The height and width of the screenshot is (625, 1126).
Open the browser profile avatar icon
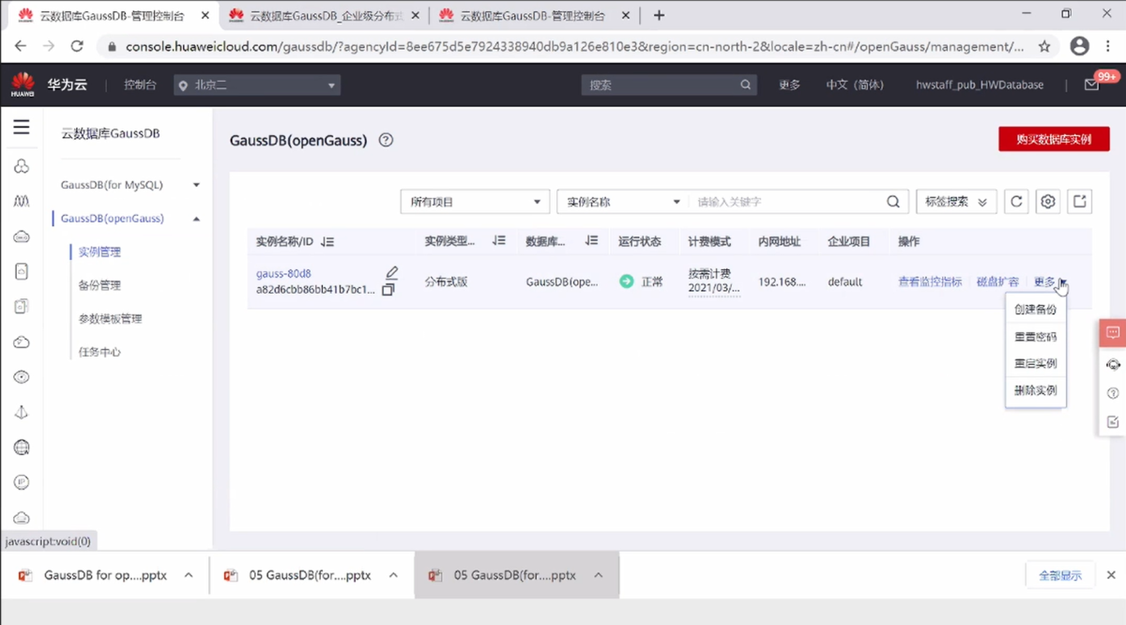pyautogui.click(x=1080, y=46)
